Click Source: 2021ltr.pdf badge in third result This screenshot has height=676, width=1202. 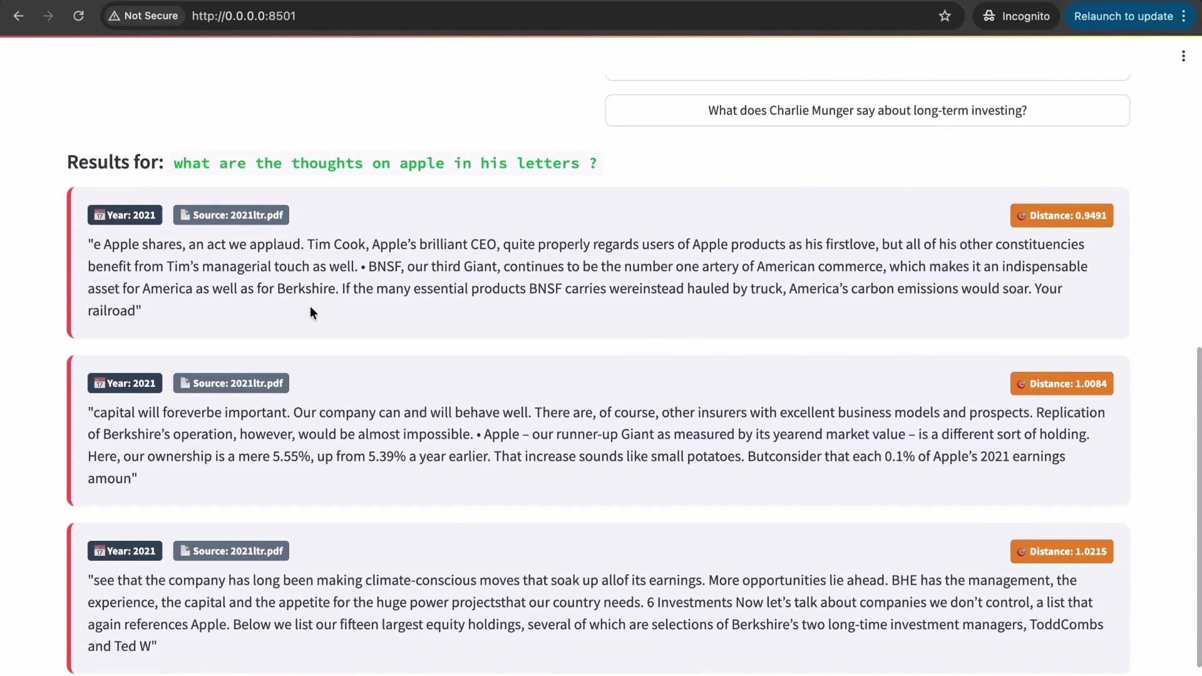coord(231,551)
